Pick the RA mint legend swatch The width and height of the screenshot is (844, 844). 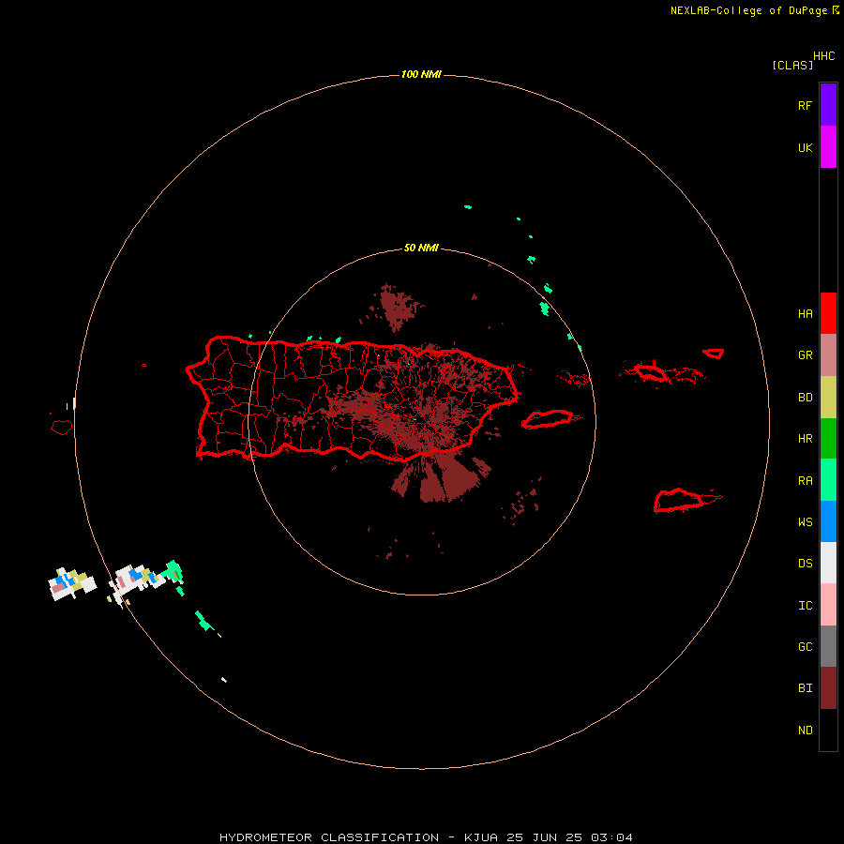[828, 480]
